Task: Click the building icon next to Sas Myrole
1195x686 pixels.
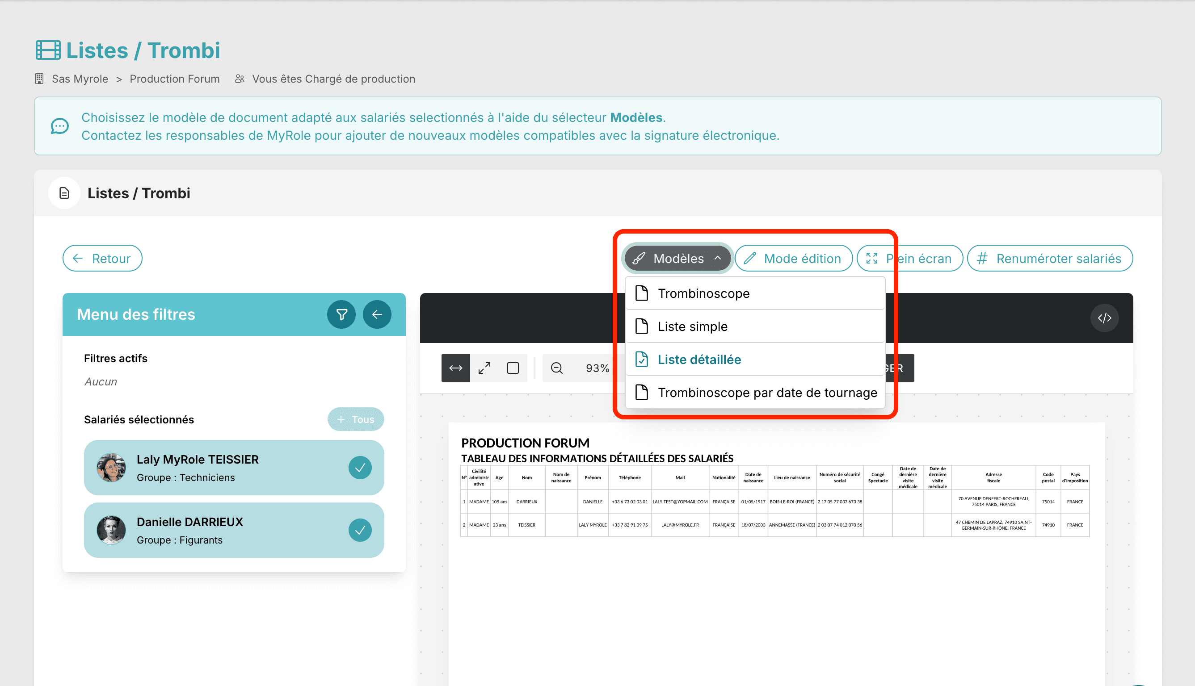Action: [39, 79]
